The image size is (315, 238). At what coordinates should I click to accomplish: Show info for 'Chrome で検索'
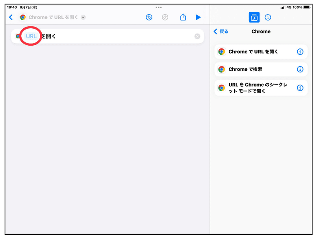click(x=300, y=70)
